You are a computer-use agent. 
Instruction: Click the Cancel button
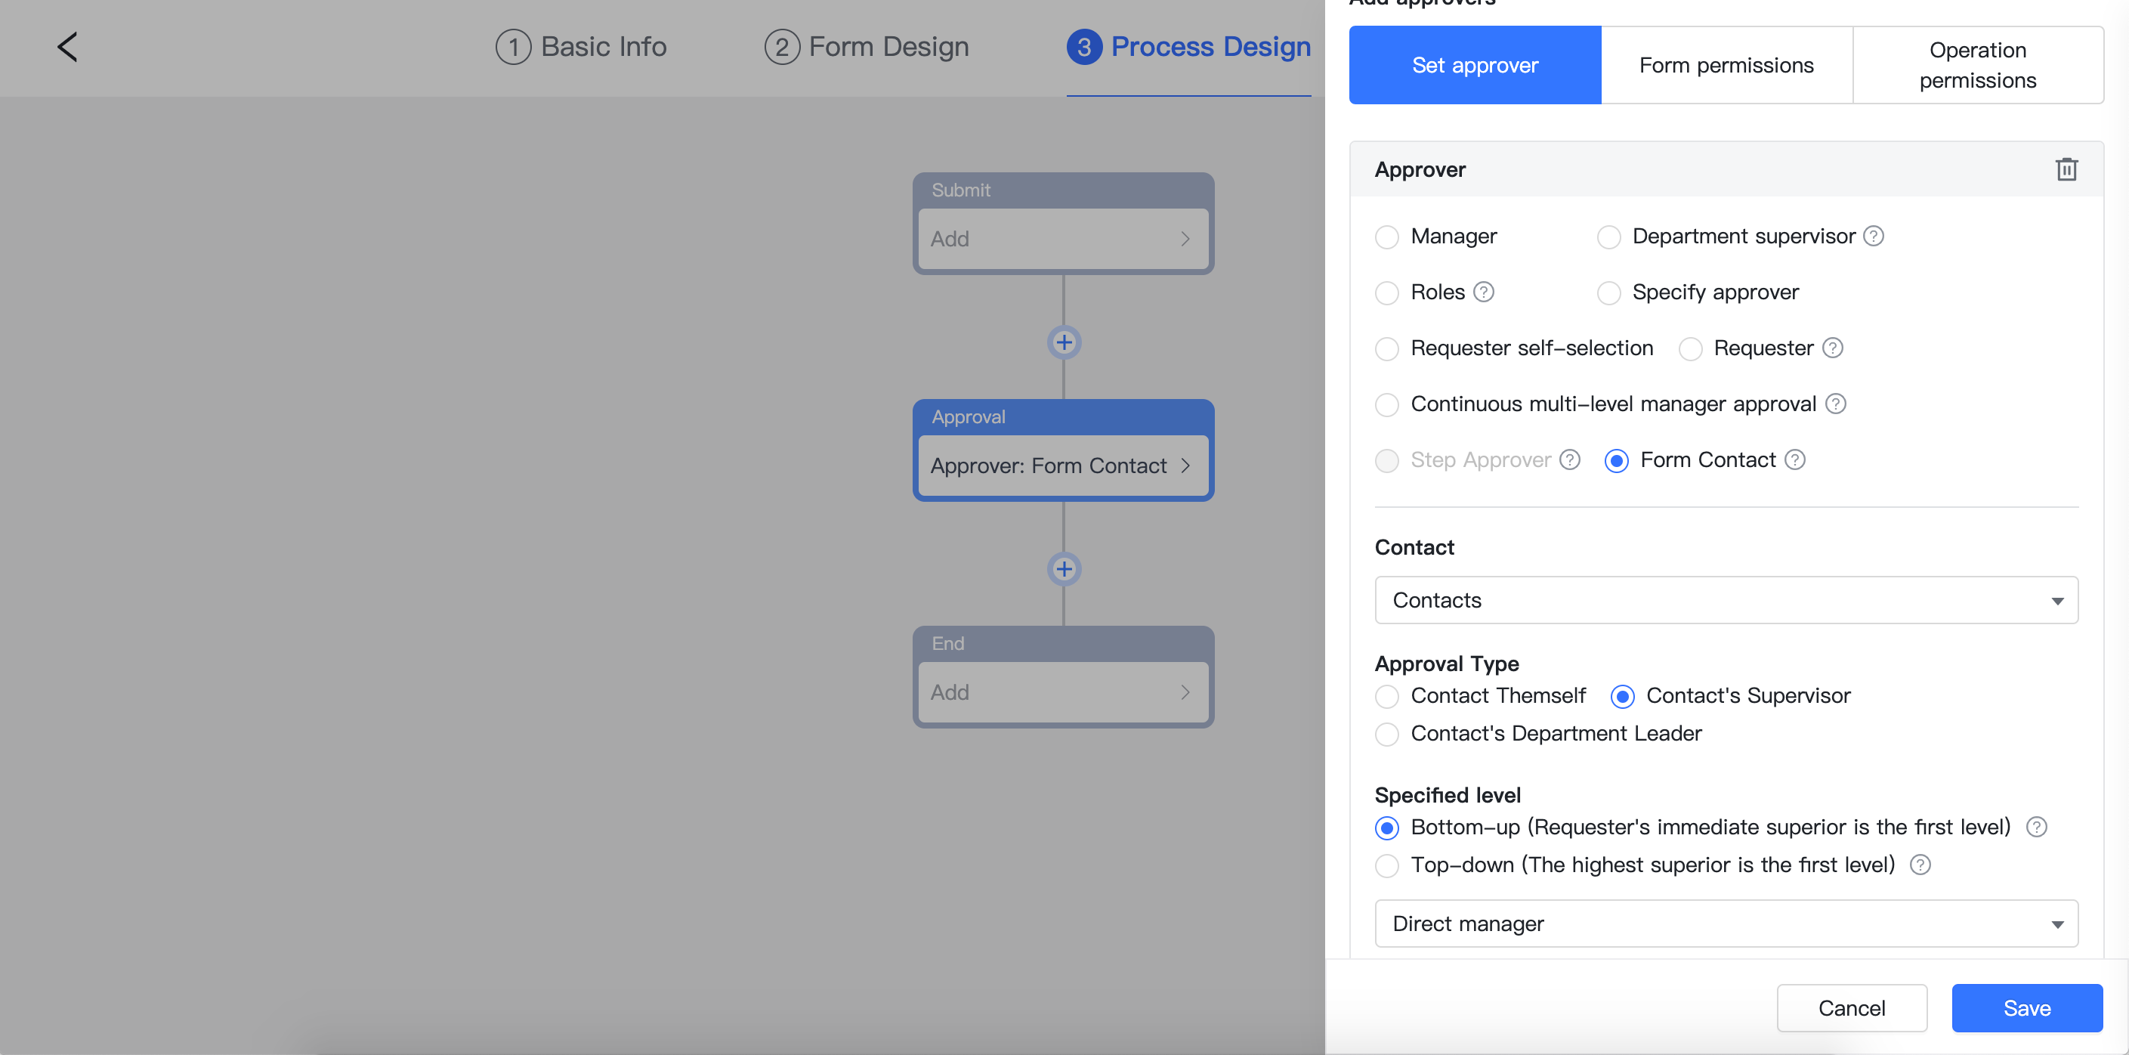click(1851, 1008)
